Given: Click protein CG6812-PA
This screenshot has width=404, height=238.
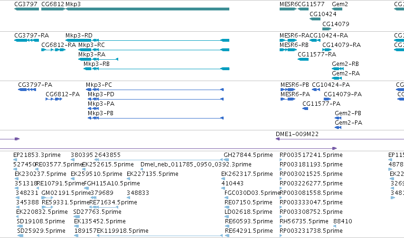Looking at the screenshot, I should point(54,99).
